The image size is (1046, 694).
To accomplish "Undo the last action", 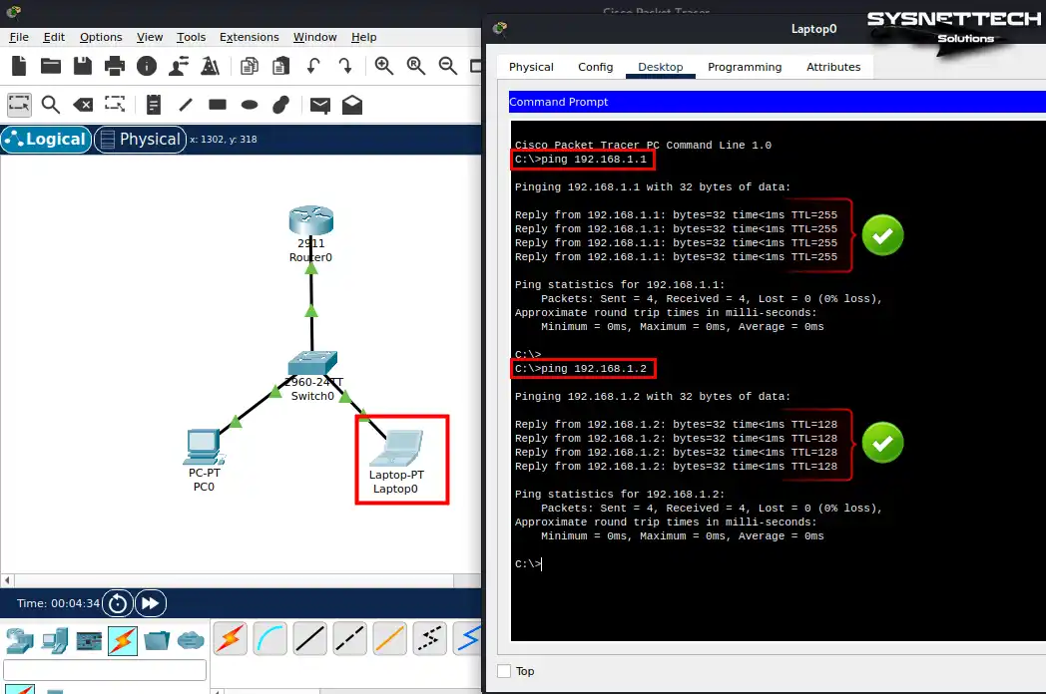I will [x=313, y=66].
